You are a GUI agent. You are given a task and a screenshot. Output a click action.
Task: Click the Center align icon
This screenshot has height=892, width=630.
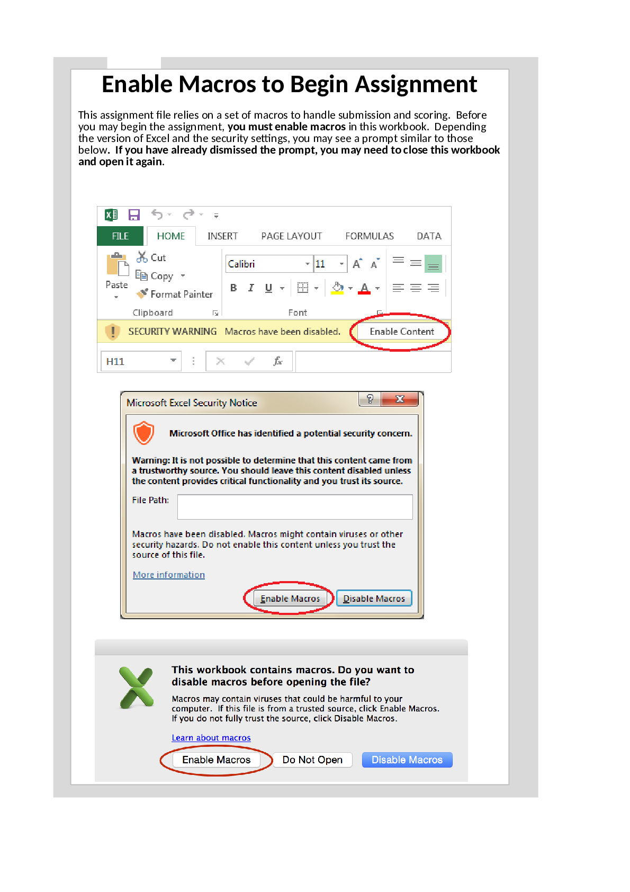[x=416, y=288]
